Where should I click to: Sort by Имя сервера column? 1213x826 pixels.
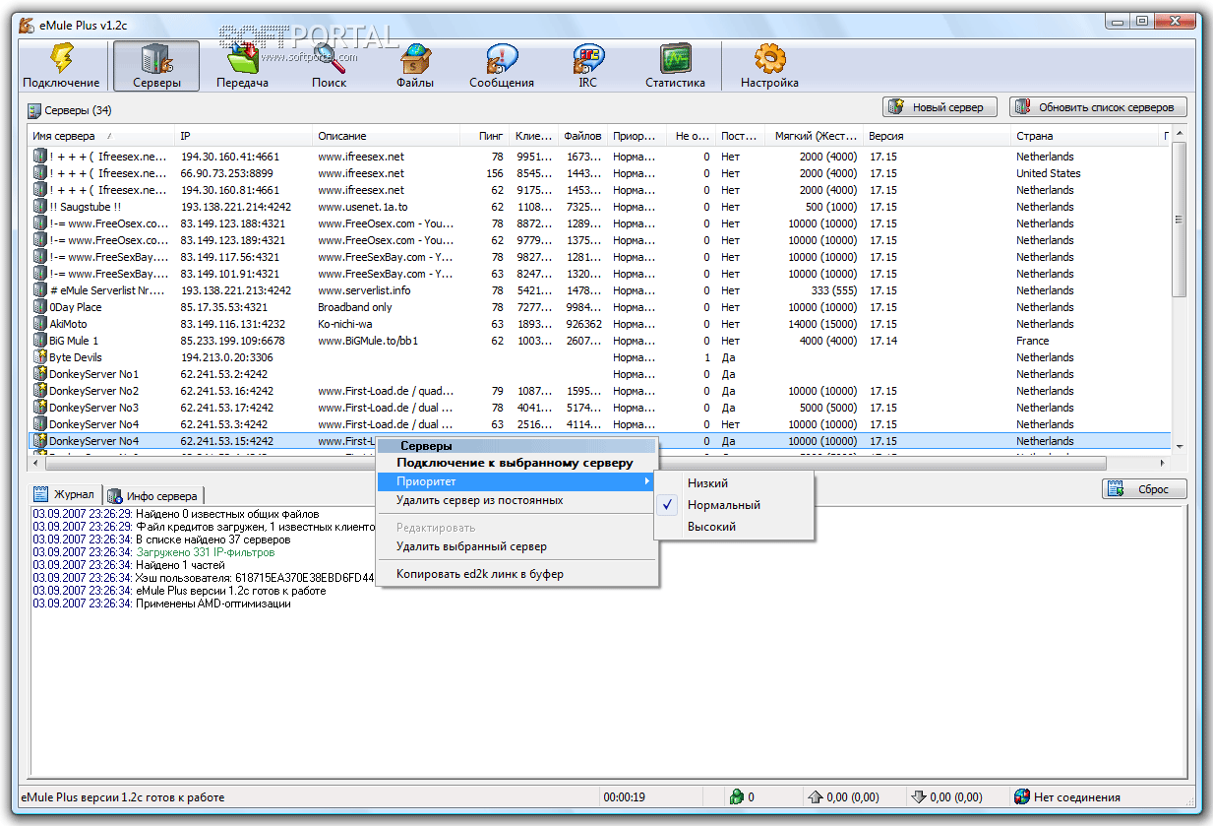tap(101, 136)
